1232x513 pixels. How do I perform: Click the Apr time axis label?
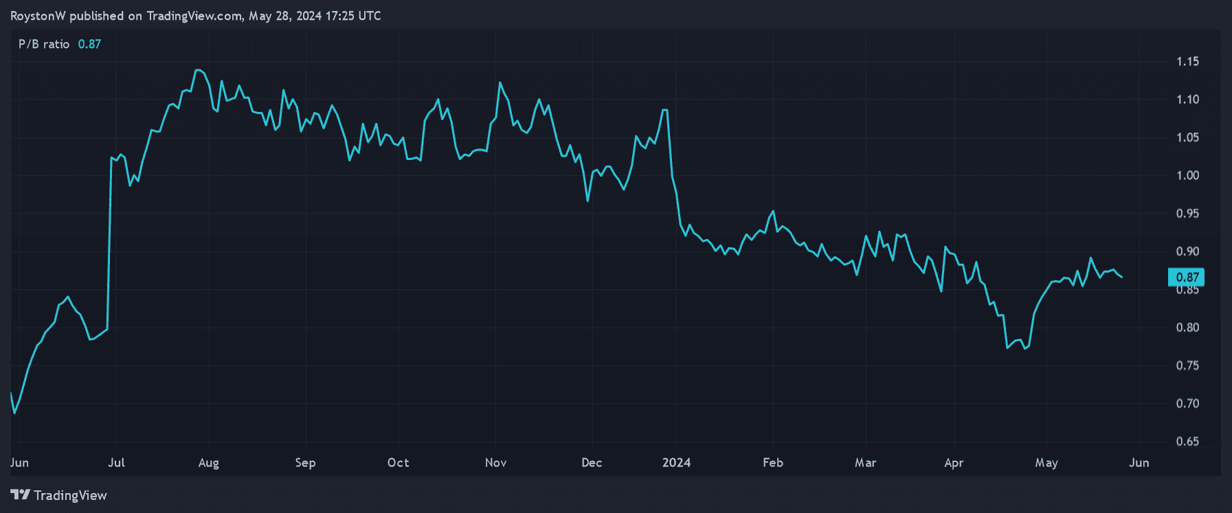tap(954, 462)
